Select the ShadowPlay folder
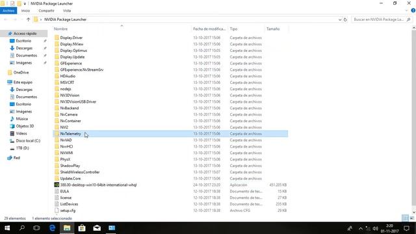The image size is (416, 234). click(x=70, y=166)
